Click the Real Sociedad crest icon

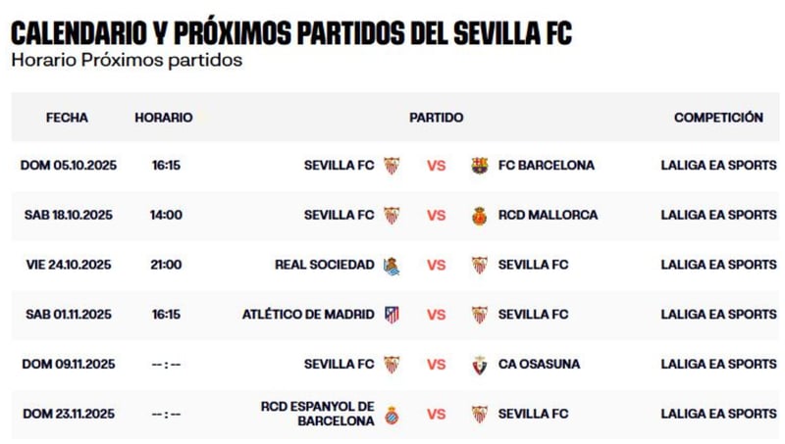coord(392,265)
